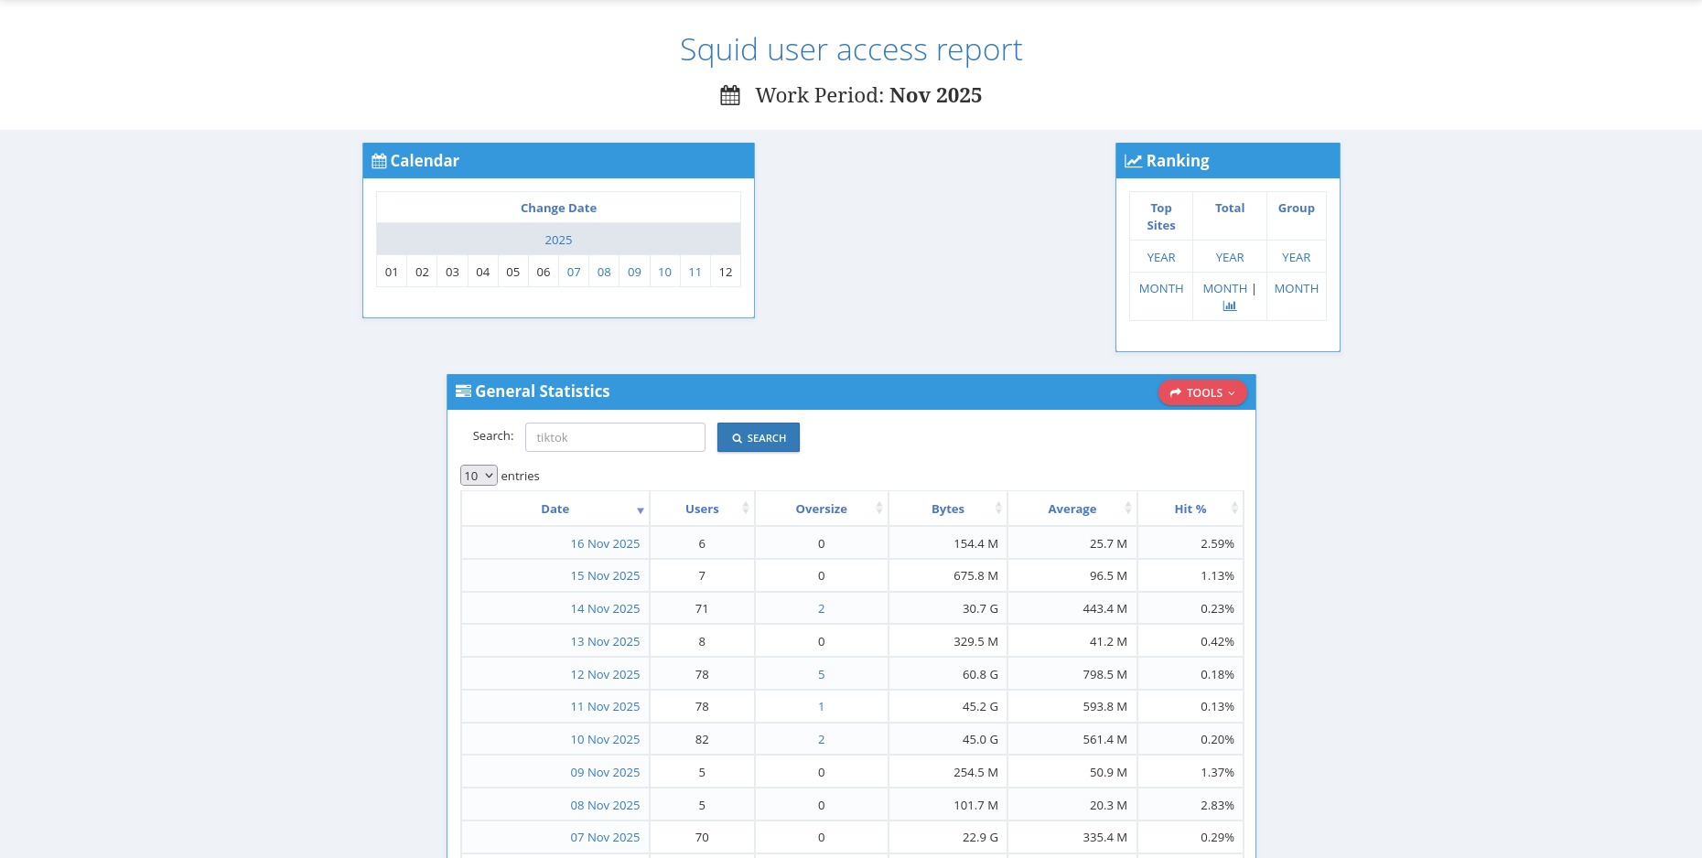The image size is (1702, 858).
Task: Click hit percentage 2.83%
Action: (1217, 805)
